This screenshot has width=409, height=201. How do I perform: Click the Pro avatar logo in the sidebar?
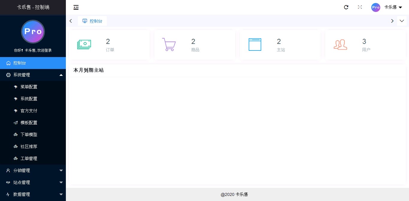(x=33, y=31)
